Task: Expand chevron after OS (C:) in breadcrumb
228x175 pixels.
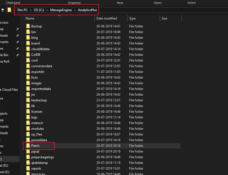Action: pos(47,10)
